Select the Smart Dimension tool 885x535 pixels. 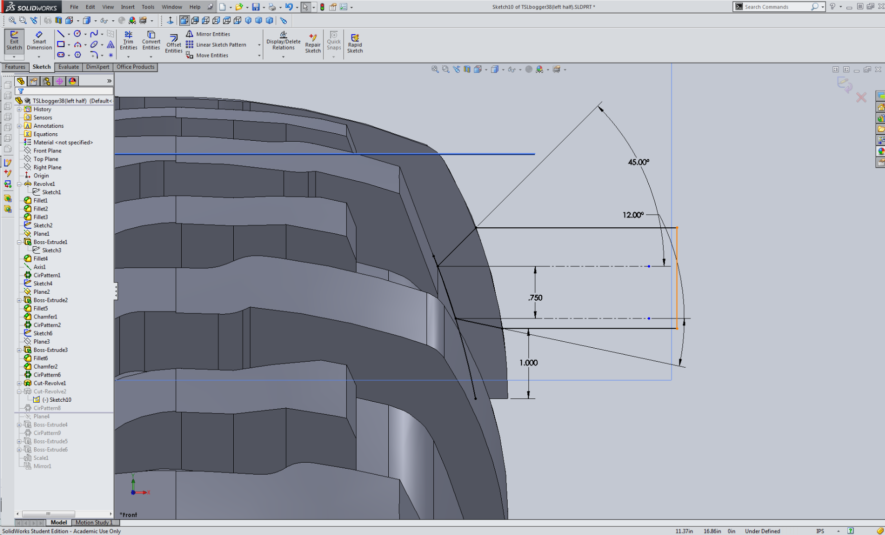[x=39, y=42]
